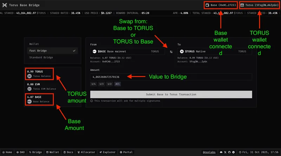
Task: Open the GitHub icon link
Action: pos(230,152)
